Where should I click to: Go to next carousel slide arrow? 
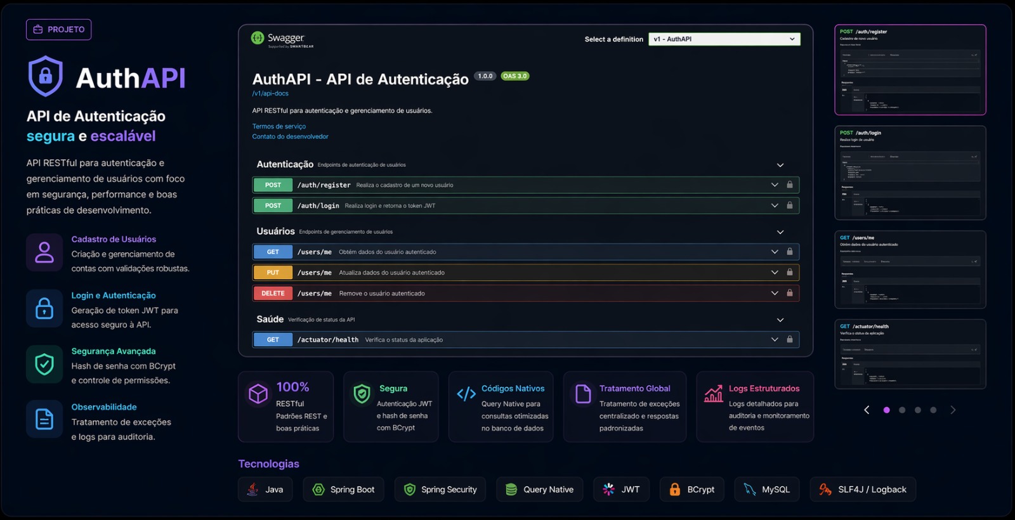pos(953,410)
